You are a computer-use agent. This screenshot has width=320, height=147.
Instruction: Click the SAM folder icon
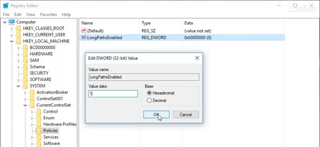25,60
